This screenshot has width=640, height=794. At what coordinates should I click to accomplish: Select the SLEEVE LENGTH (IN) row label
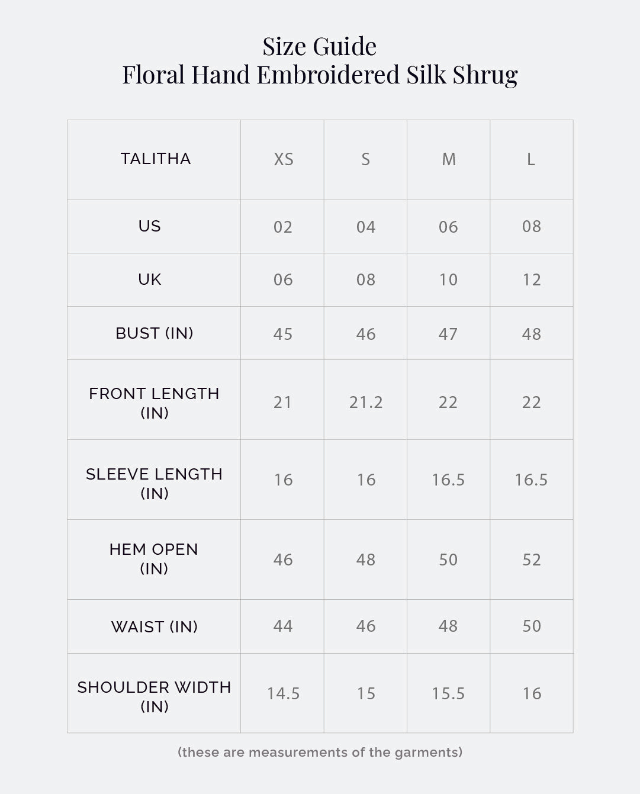[154, 483]
